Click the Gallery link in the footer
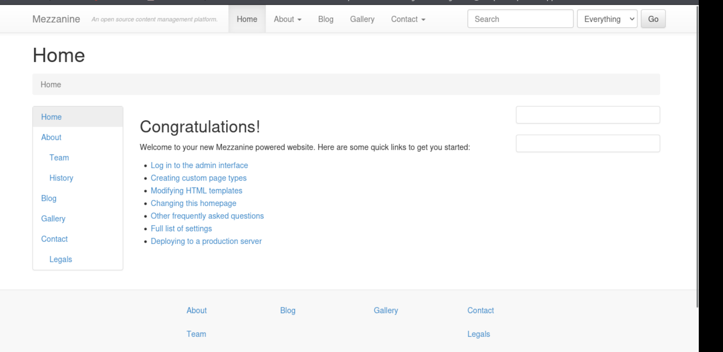This screenshot has height=352, width=723. (386, 310)
